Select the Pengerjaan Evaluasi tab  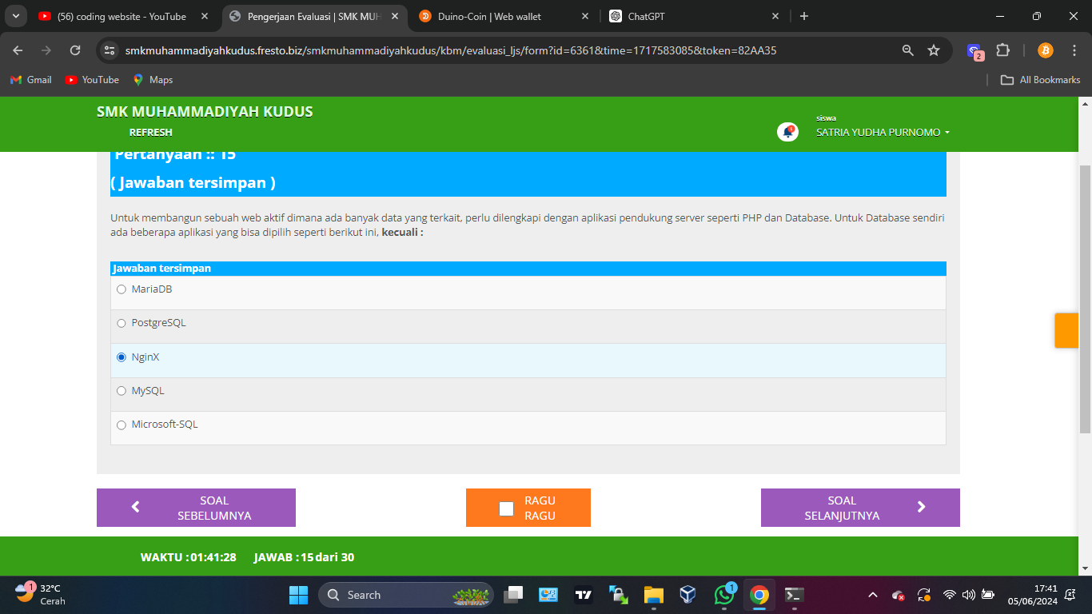313,16
